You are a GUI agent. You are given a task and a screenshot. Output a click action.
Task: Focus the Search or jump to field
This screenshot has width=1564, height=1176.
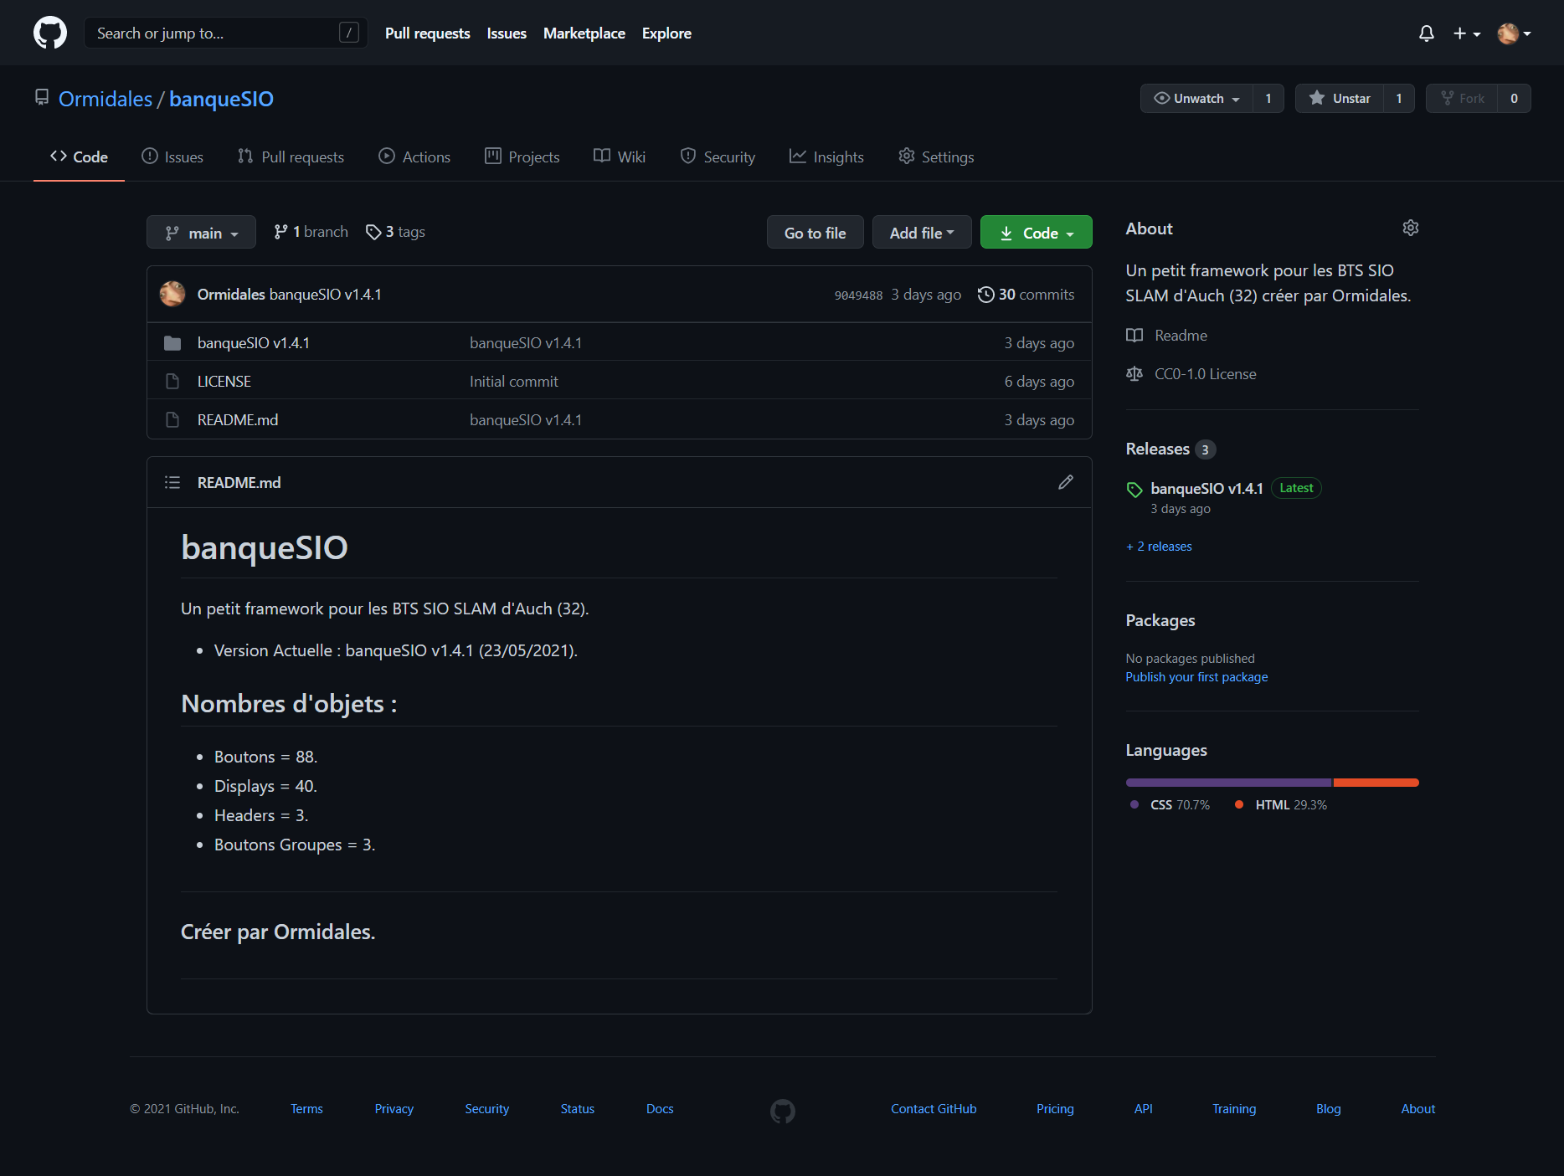pos(226,33)
